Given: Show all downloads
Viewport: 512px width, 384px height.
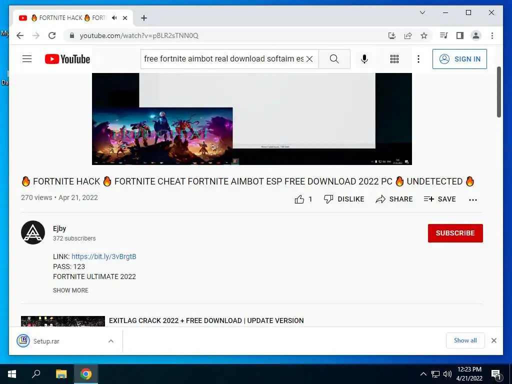Looking at the screenshot, I should (x=465, y=340).
